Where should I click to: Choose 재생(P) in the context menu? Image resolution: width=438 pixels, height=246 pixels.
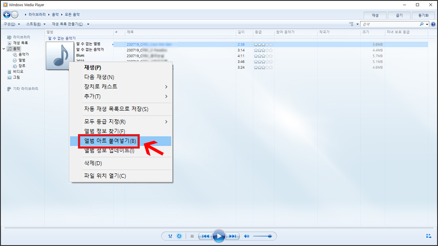(x=121, y=67)
